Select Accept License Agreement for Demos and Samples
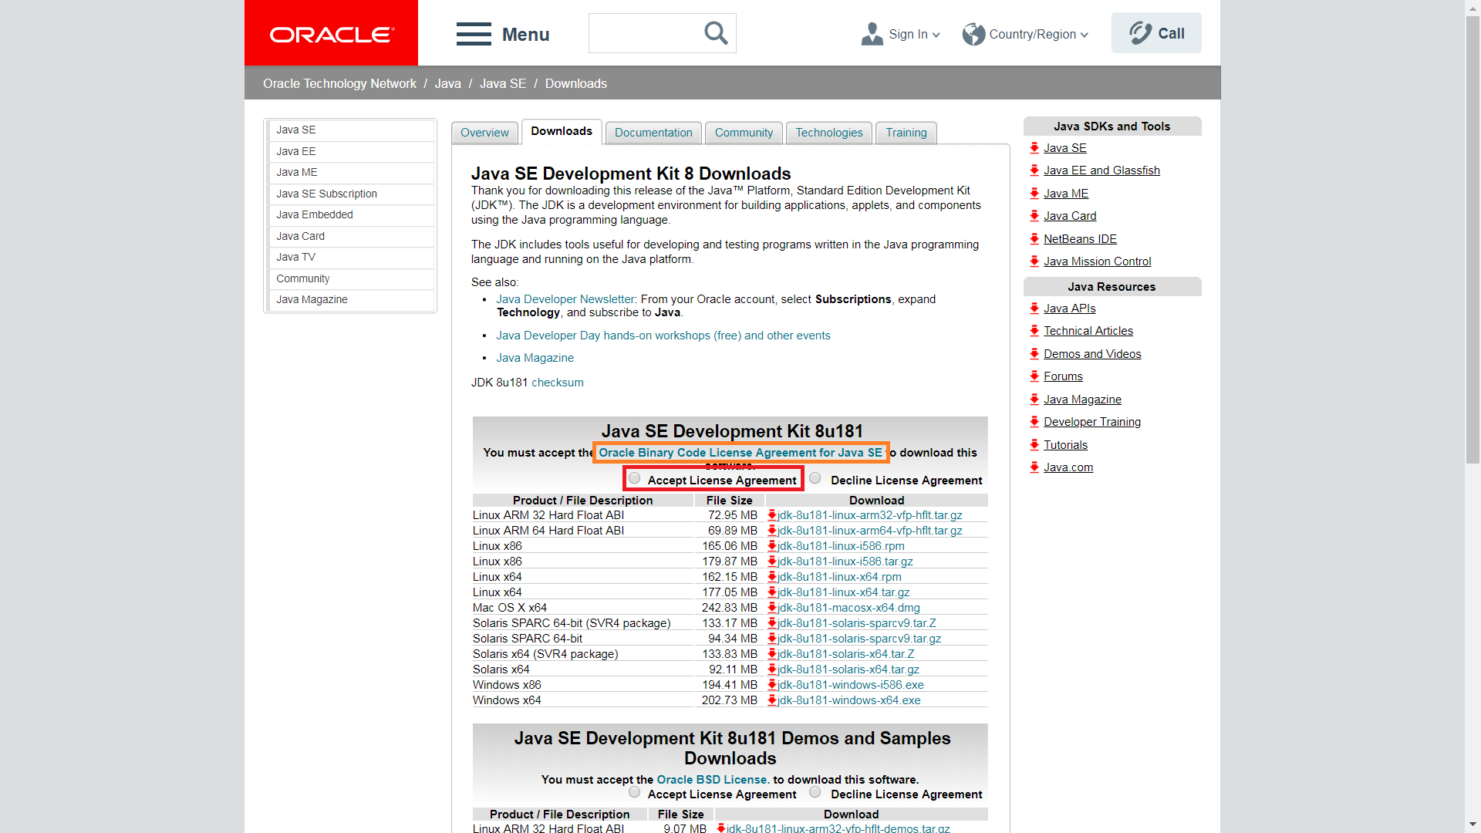Image resolution: width=1481 pixels, height=833 pixels. click(x=634, y=792)
